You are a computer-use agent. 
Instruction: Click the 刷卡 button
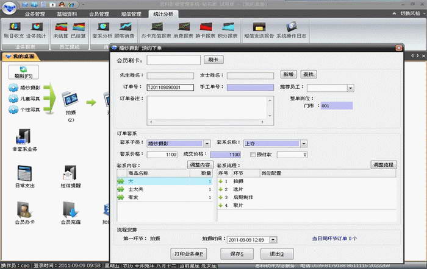pyautogui.click(x=213, y=60)
